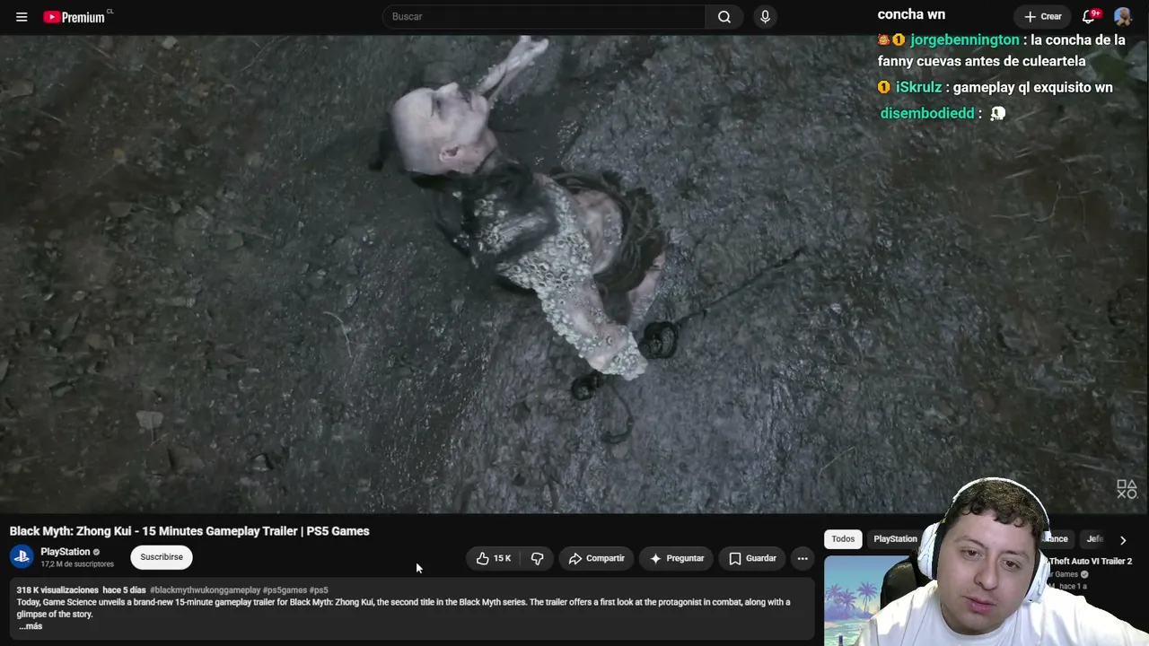This screenshot has height=646, width=1149.
Task: Open the Grand Theft Auto VI trailer thumbnail
Action: point(866,601)
